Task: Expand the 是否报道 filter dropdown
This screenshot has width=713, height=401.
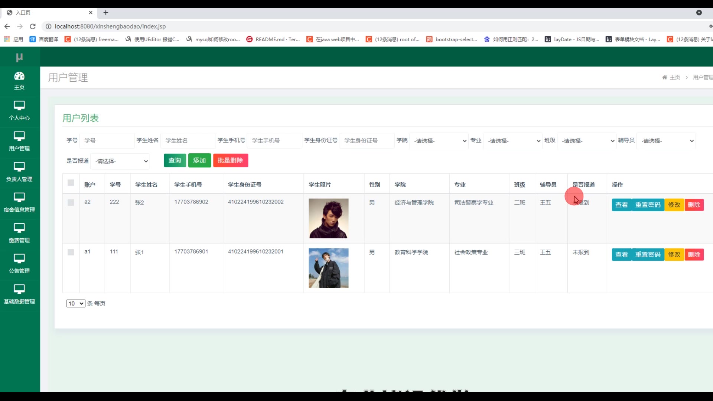Action: [x=120, y=161]
